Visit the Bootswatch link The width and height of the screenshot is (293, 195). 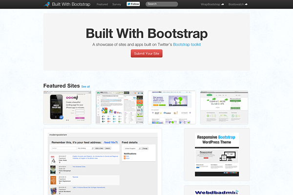[x=236, y=4]
